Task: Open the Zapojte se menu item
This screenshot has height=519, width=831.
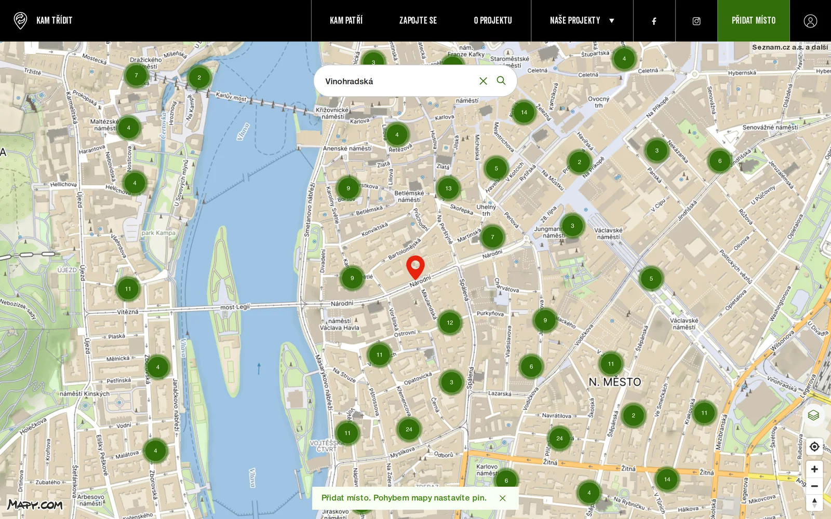Action: [418, 21]
